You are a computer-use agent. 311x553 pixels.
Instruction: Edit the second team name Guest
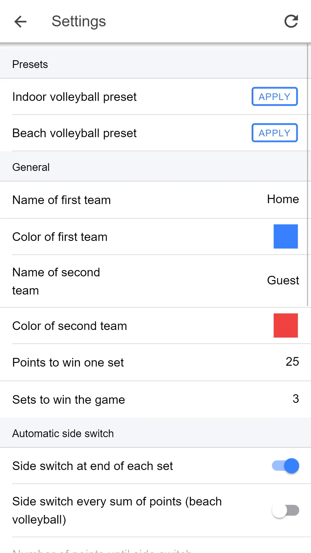pos(283,280)
